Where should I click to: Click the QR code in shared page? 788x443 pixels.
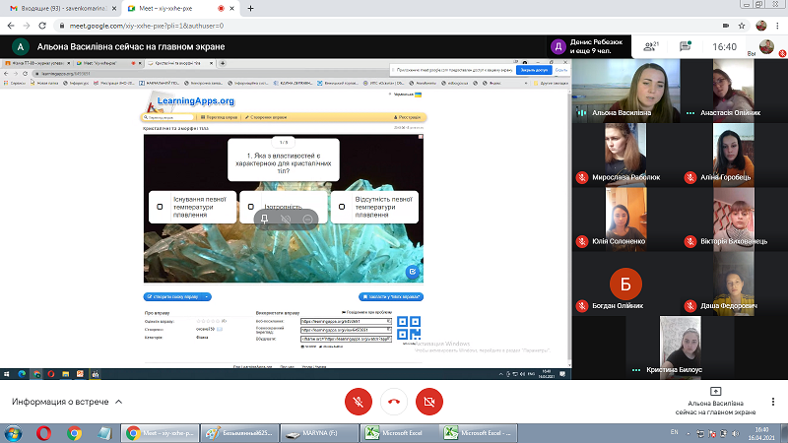coord(409,328)
